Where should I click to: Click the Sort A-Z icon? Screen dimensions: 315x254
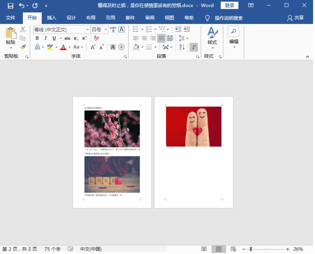pyautogui.click(x=182, y=47)
